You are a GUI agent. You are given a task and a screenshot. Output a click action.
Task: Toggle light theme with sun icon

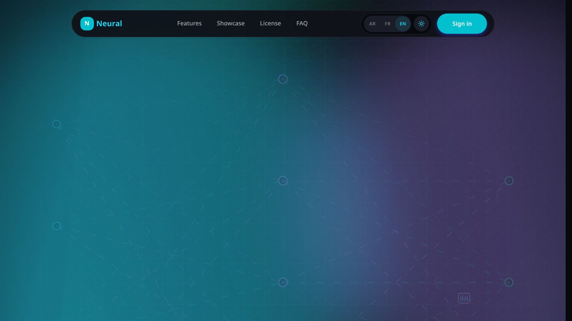point(421,24)
